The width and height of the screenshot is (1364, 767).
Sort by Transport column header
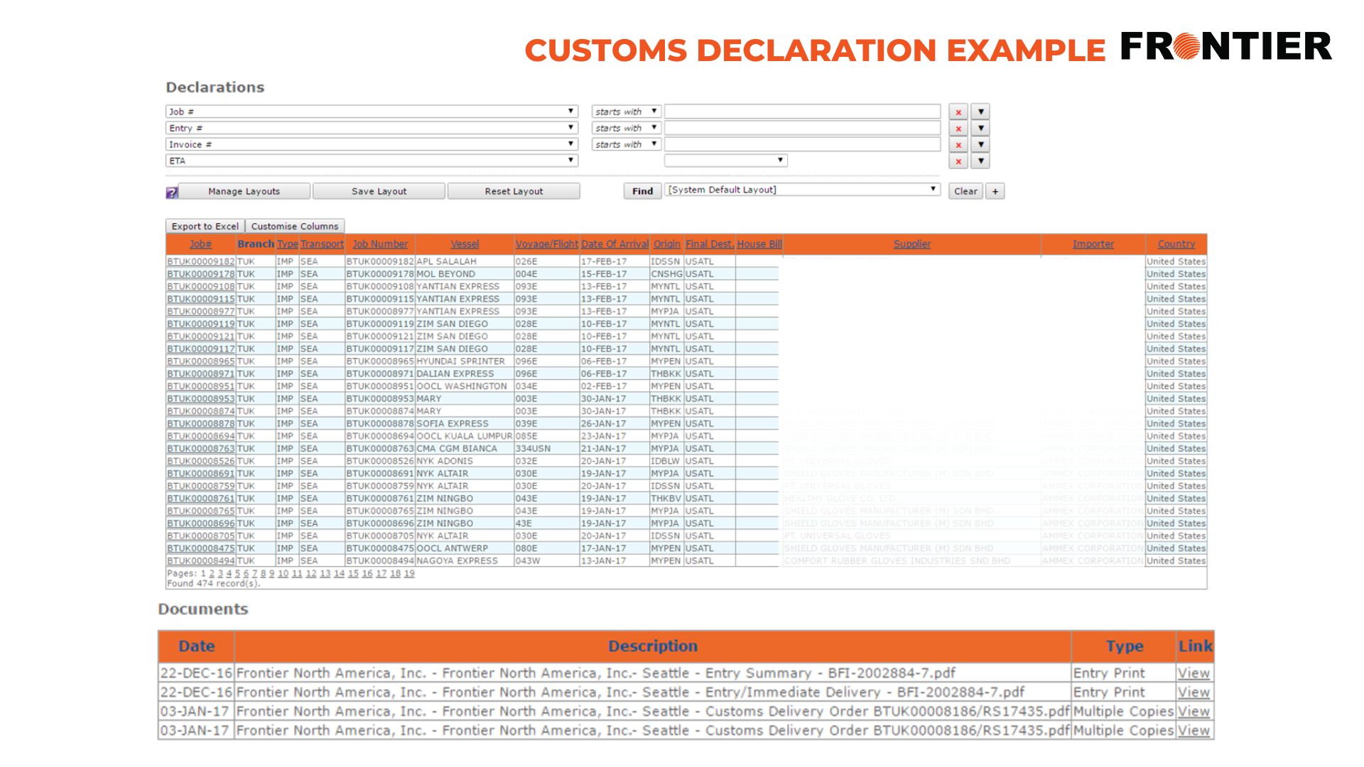tap(322, 244)
